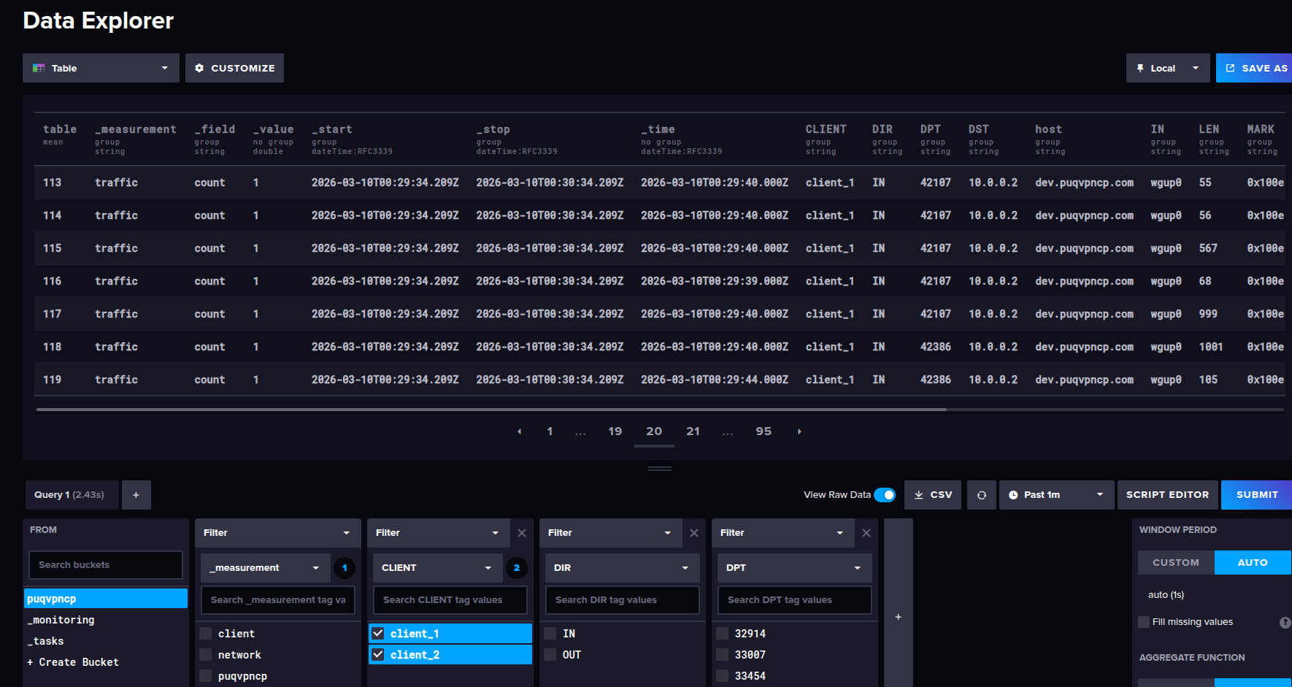Go to previous page arrow in pagination

pos(519,431)
